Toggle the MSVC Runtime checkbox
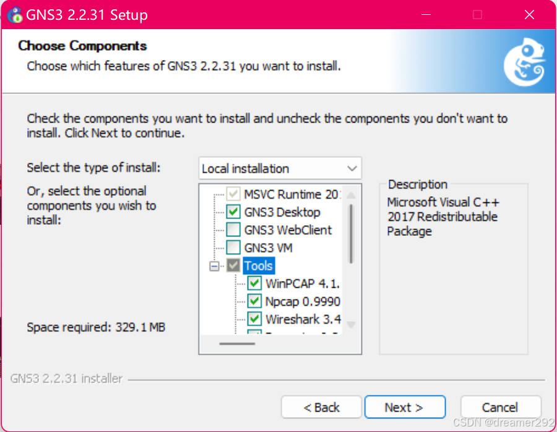The width and height of the screenshot is (557, 432). click(233, 194)
